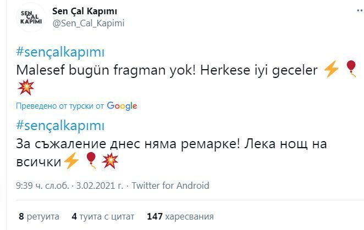View the 147 харесвания list
Image resolution: width=364 pixels, height=230 pixels.
180,216
